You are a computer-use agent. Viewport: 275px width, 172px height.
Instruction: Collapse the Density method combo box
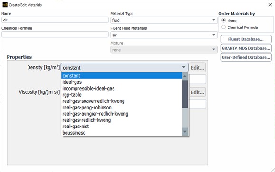(x=124, y=68)
